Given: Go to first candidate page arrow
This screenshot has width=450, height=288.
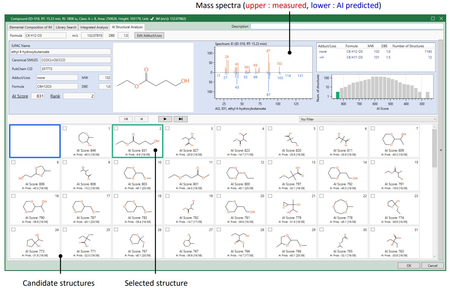Looking at the screenshot, I should [126, 119].
